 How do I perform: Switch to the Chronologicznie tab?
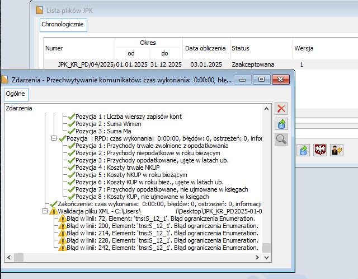coord(63,25)
